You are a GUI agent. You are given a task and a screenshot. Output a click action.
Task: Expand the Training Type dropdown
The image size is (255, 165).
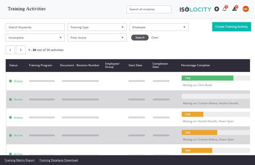pos(97,27)
